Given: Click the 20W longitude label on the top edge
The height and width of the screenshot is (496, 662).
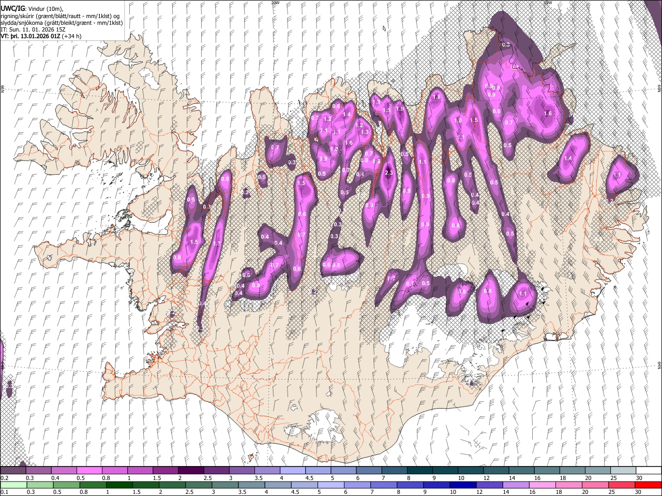Looking at the screenshot, I should tap(275, 3).
